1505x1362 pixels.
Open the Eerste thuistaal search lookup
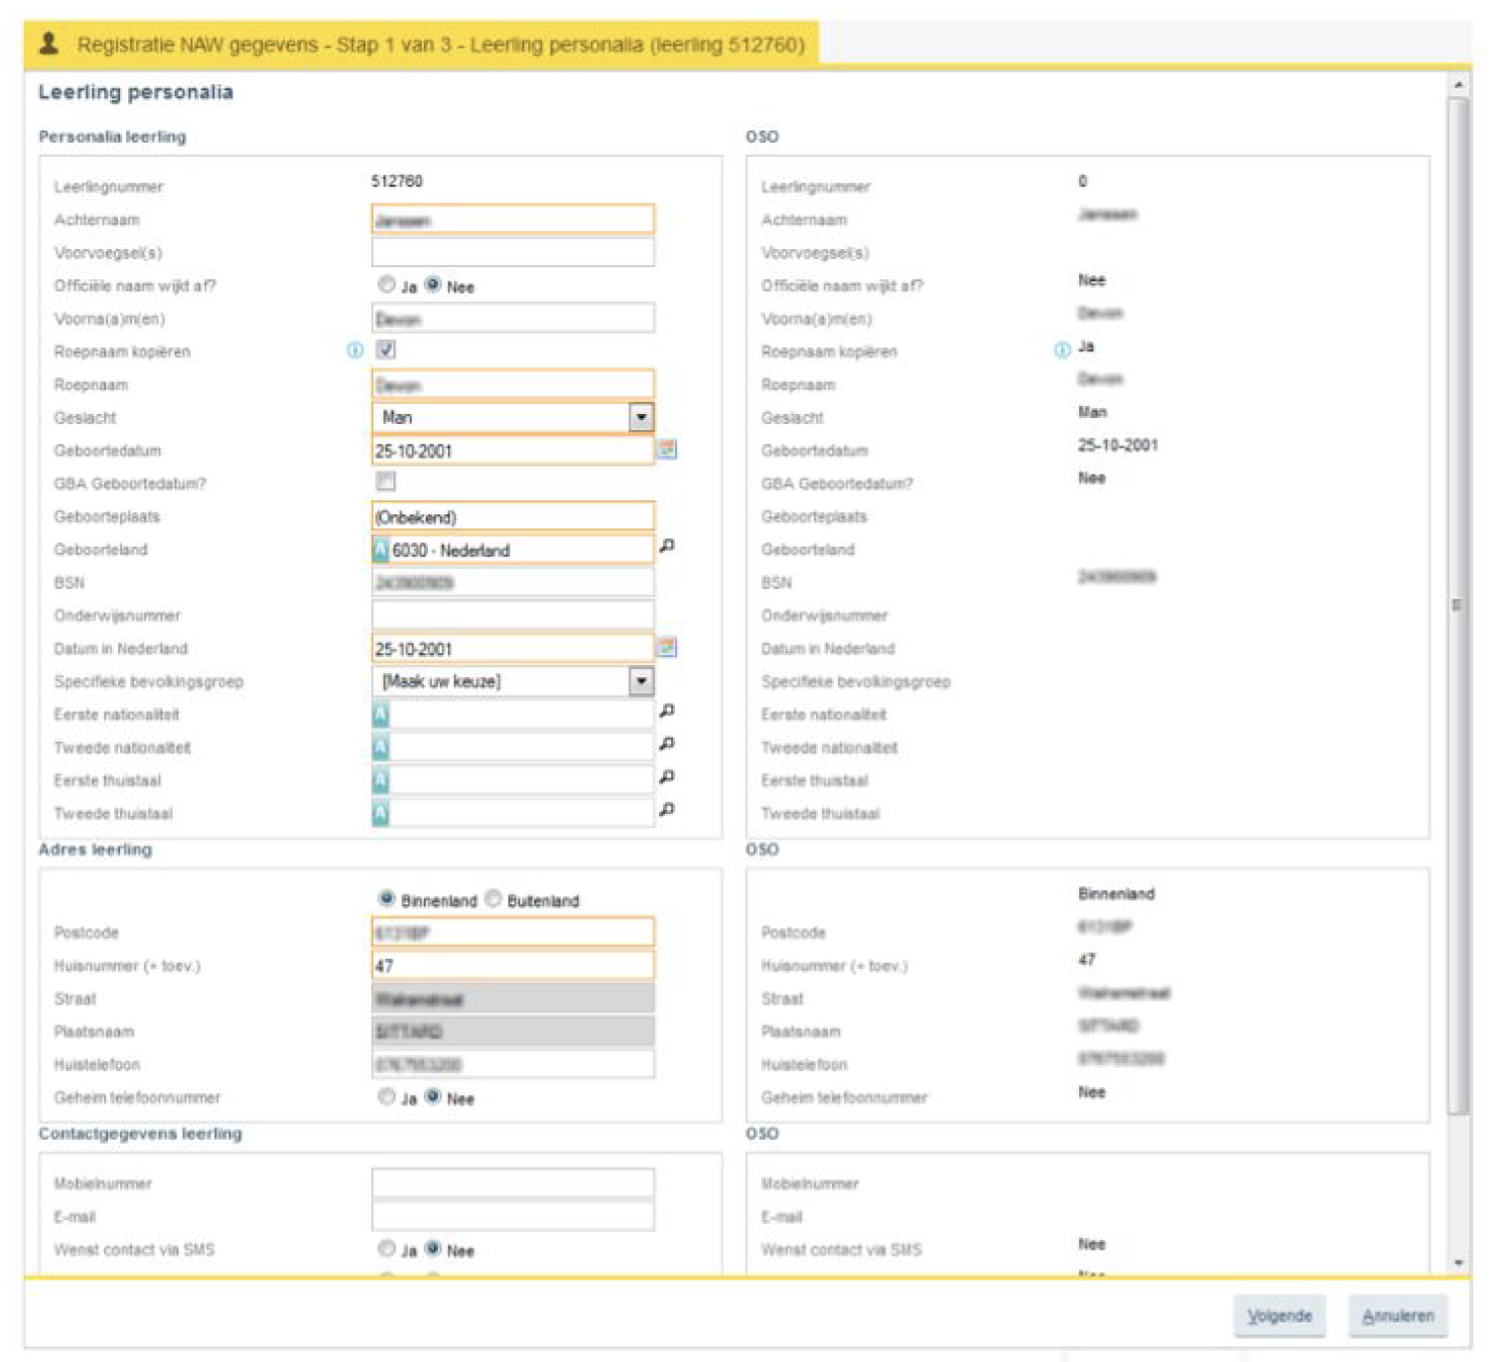tap(667, 777)
